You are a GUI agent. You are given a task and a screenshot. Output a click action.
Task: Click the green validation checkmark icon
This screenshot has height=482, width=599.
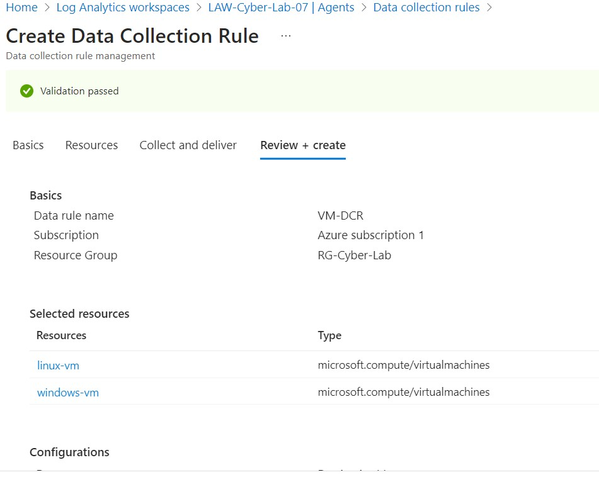click(26, 91)
